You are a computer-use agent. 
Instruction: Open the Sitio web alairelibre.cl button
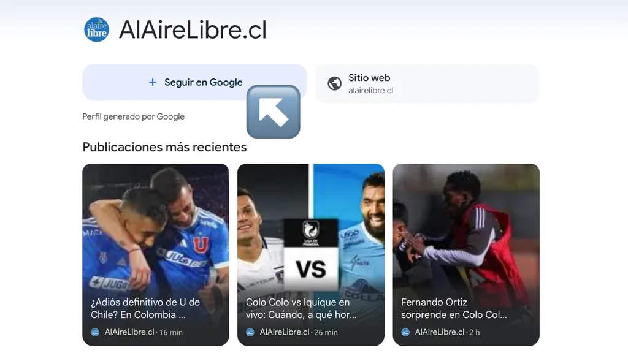[427, 83]
